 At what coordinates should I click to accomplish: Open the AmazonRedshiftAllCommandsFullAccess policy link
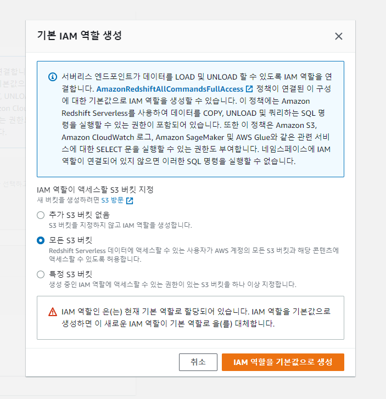pos(170,89)
